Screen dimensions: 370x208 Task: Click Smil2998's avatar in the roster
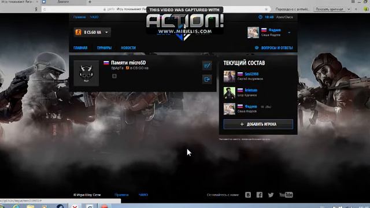tap(230, 76)
